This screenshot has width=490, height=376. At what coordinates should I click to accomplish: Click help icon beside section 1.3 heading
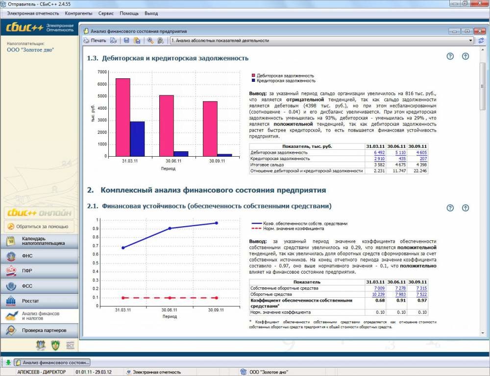coord(450,56)
